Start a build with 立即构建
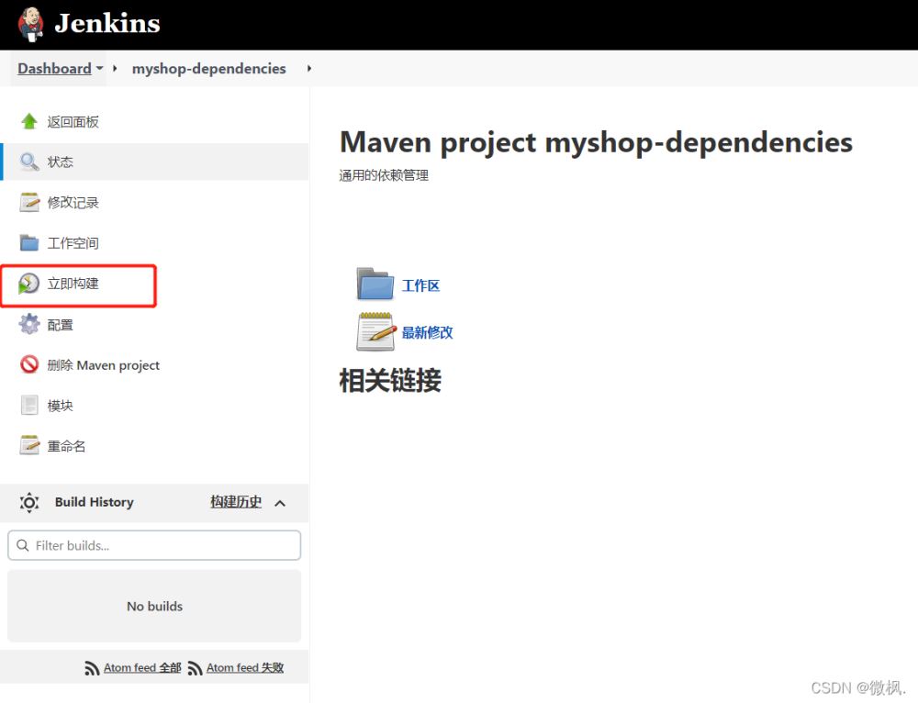918x703 pixels. 73,284
